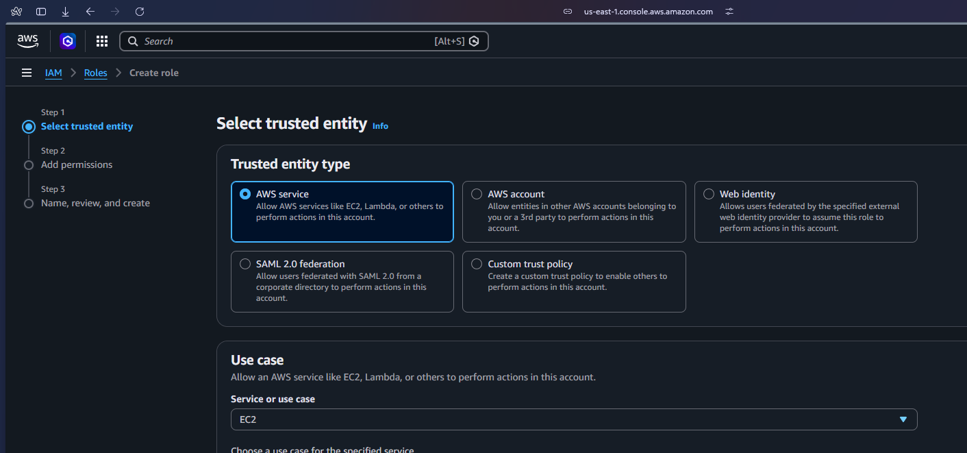
Task: Go to the Roles breadcrumb link
Action: (95, 73)
